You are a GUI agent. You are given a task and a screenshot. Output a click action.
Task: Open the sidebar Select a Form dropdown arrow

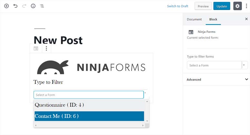click(244, 65)
